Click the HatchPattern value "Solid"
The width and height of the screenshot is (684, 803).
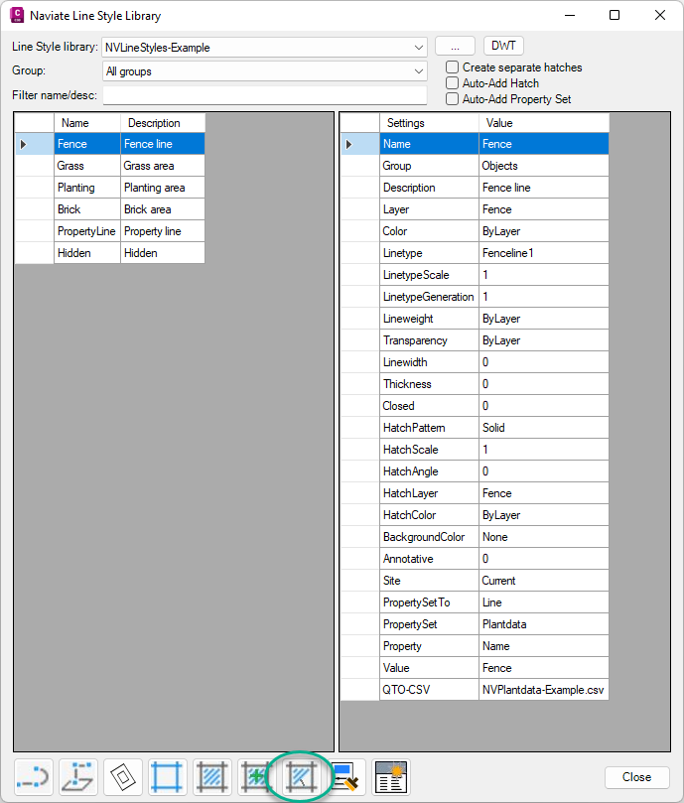click(544, 428)
